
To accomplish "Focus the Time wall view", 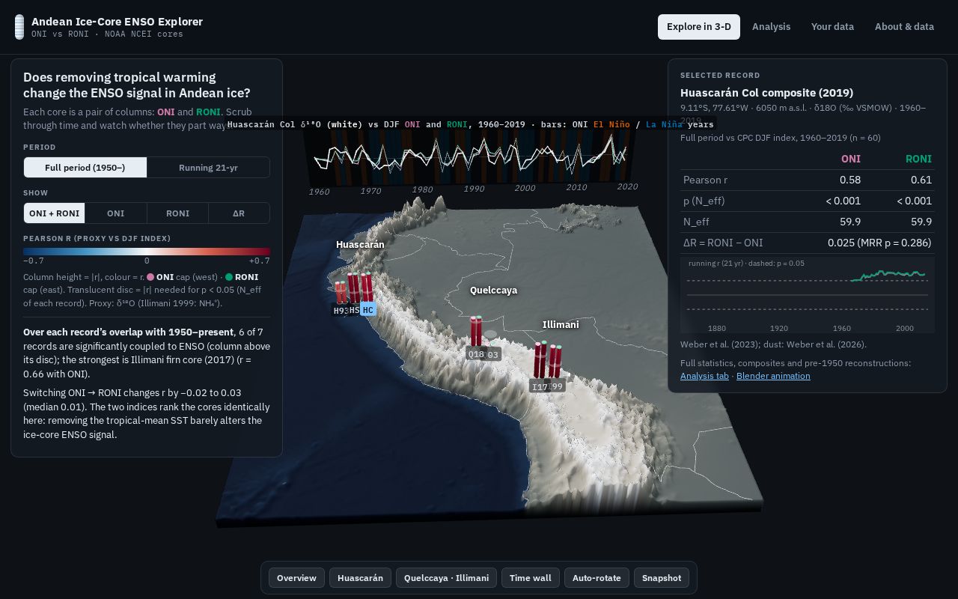I will click(531, 578).
